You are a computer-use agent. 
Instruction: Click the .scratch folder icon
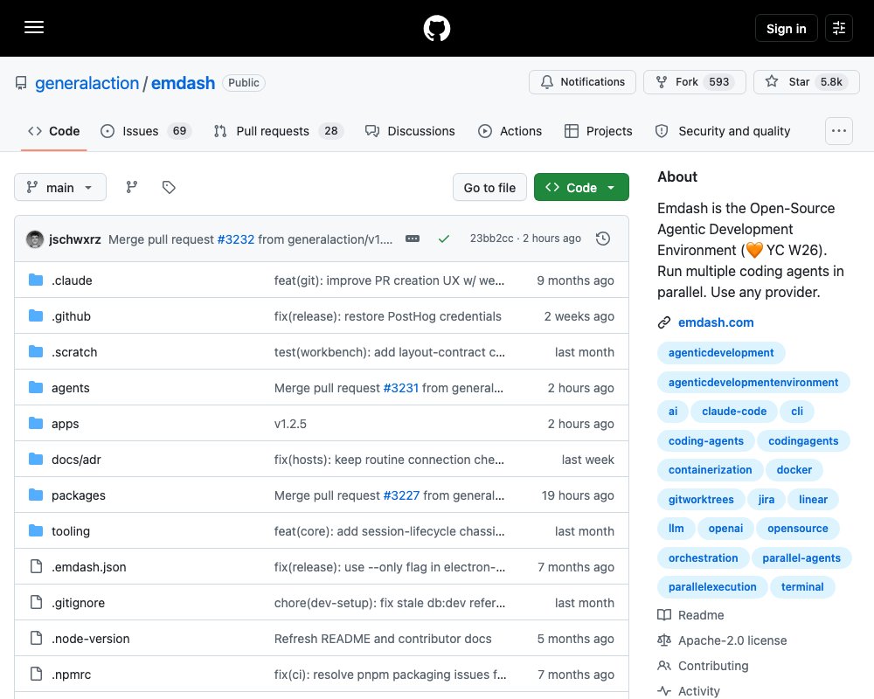click(x=36, y=352)
